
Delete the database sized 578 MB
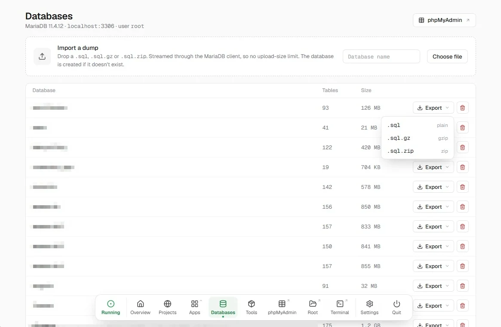tap(462, 187)
